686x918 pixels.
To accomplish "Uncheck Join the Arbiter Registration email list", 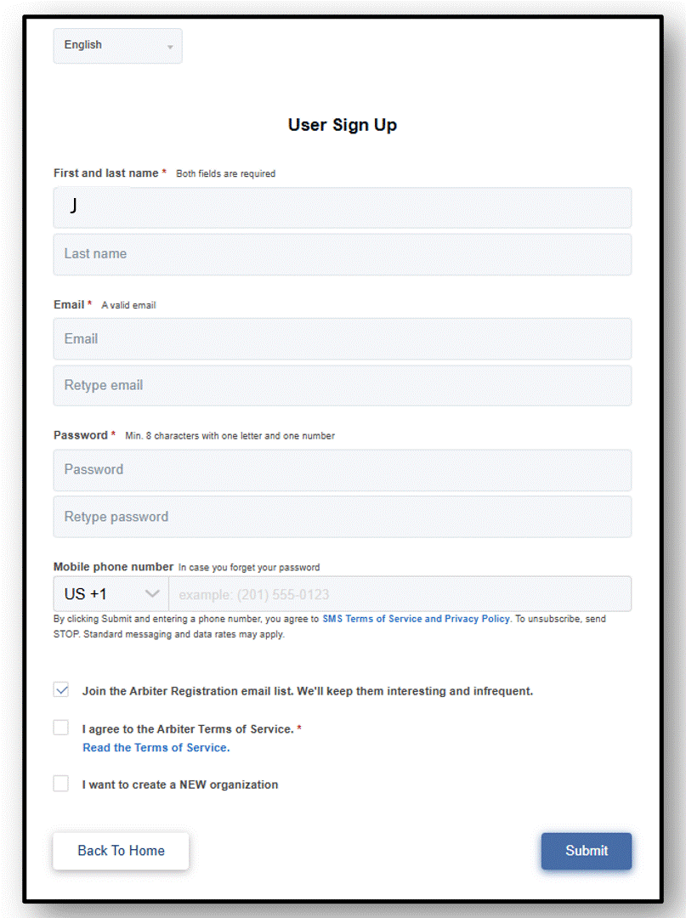I will click(61, 689).
